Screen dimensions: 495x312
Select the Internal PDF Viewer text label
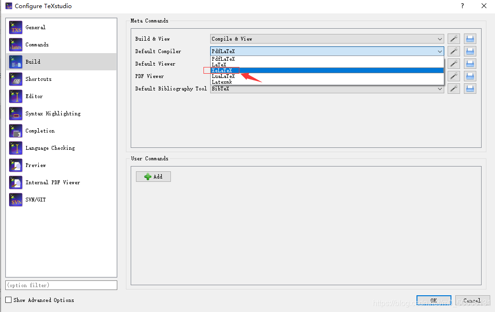53,182
